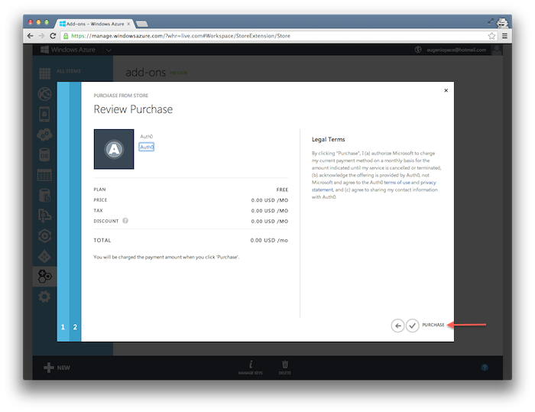Click the Auth0 add-on logo thumbnail
535x412 pixels.
[x=114, y=149]
